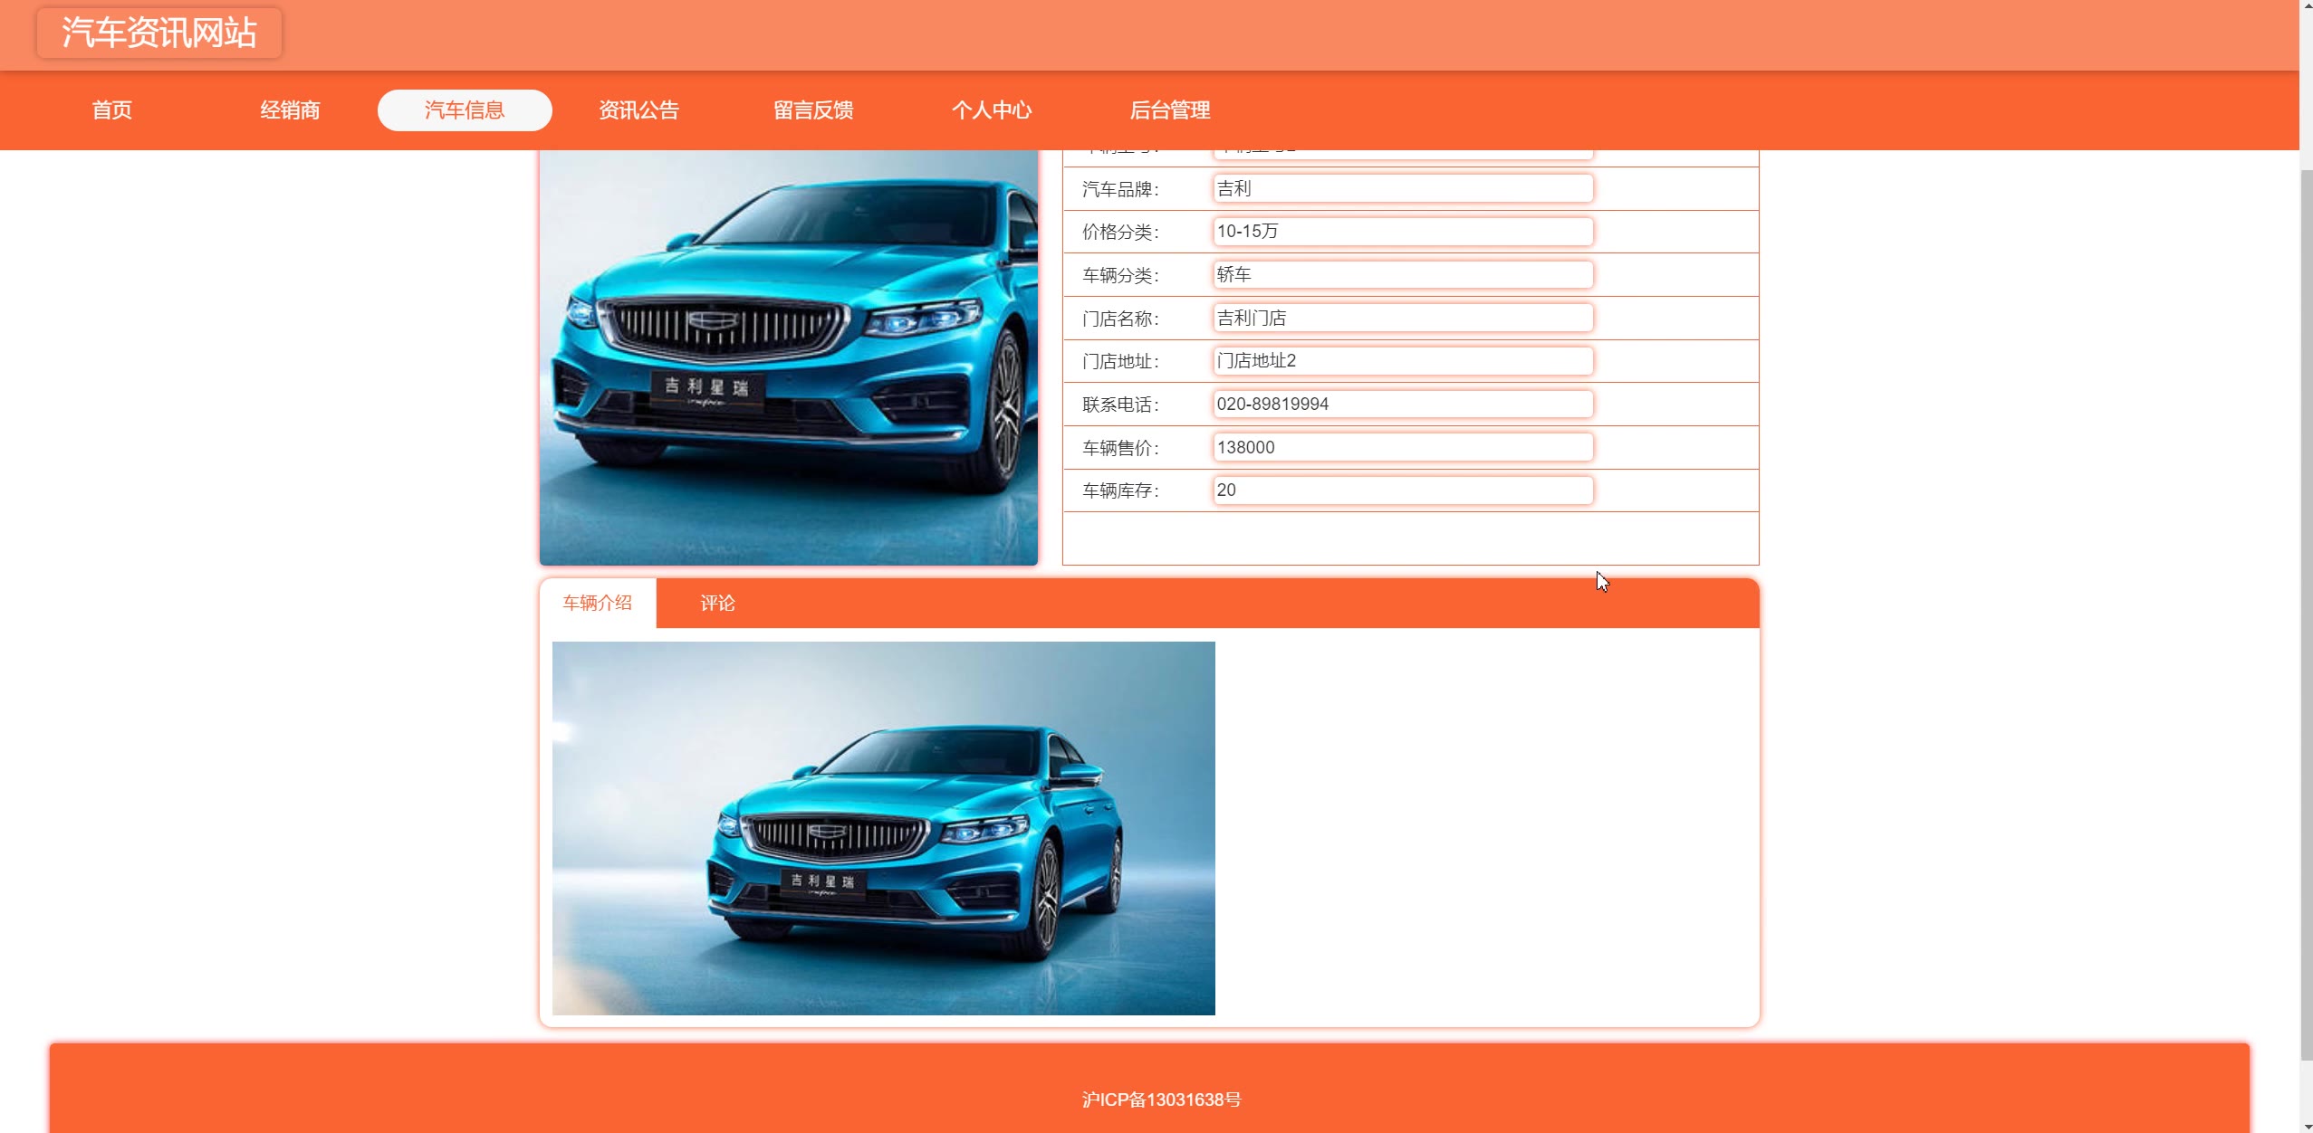Go to 后台管理 in the menu
The image size is (2313, 1133).
[x=1169, y=110]
